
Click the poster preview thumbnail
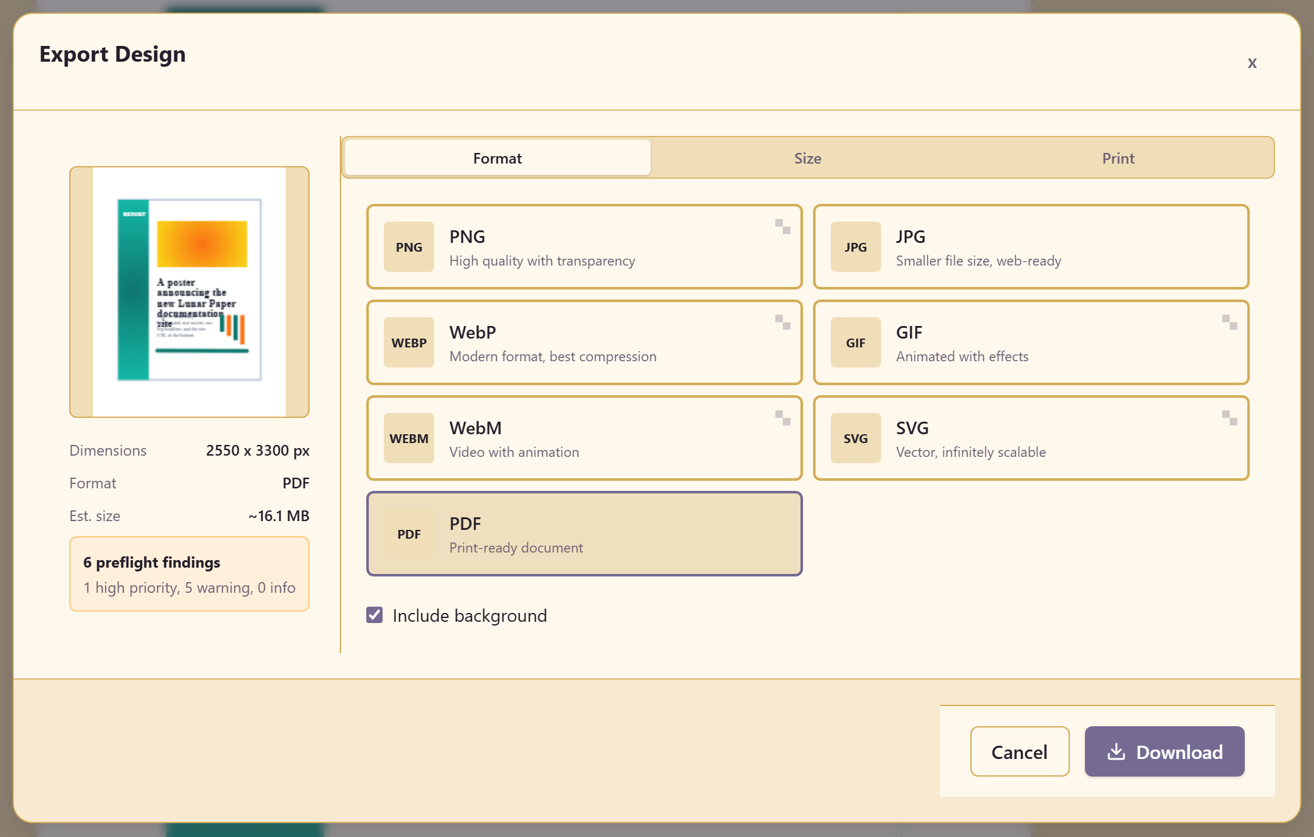click(189, 292)
